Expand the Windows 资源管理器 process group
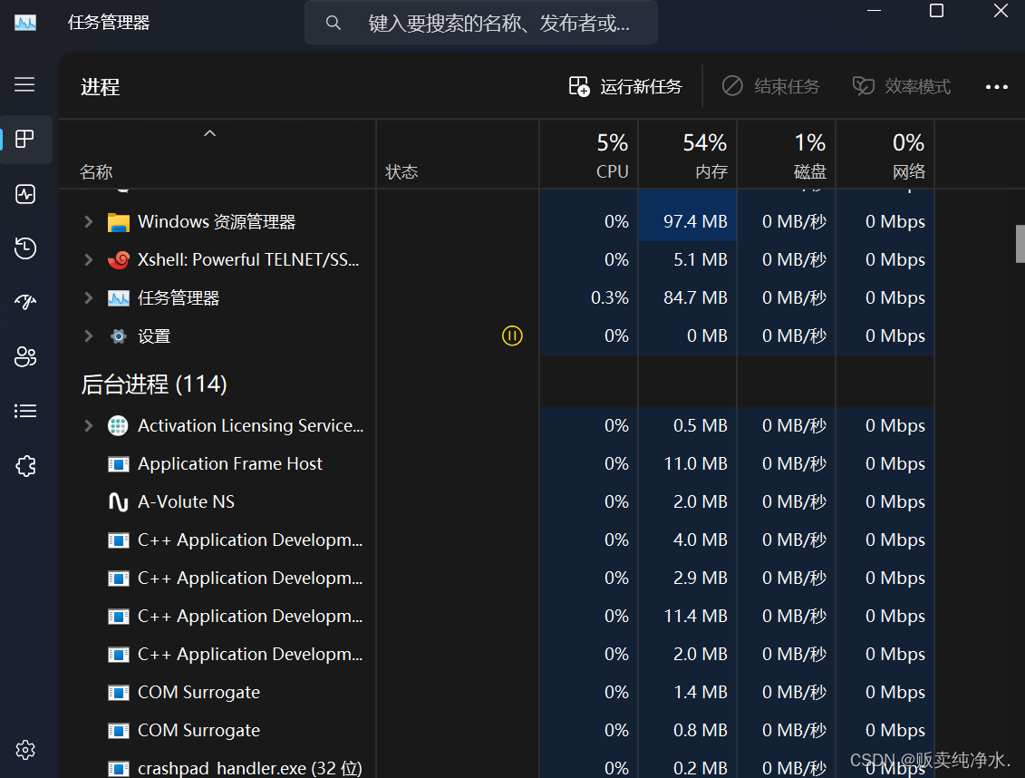The height and width of the screenshot is (778, 1025). tap(88, 221)
